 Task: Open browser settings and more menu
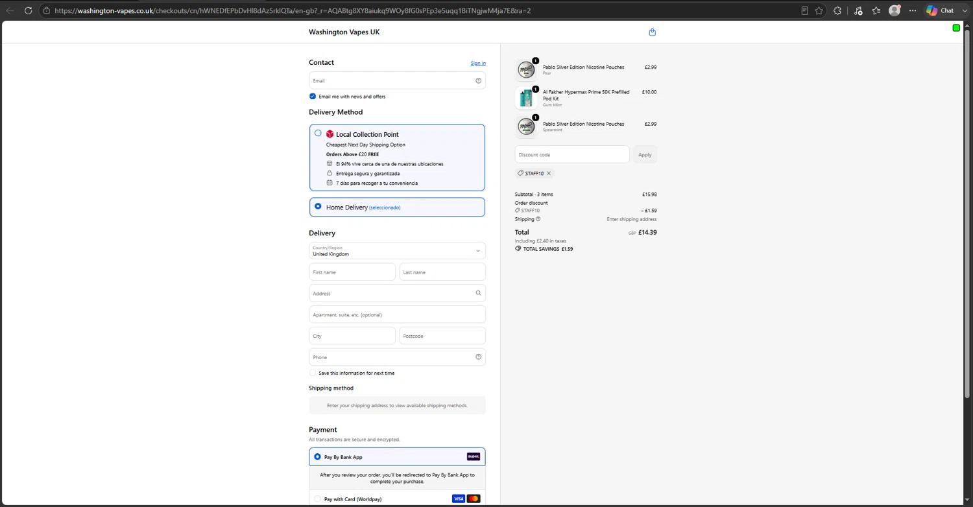click(x=913, y=10)
